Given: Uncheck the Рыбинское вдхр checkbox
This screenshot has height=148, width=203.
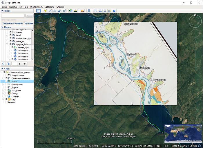Looking at the screenshot, I should coord(10,38).
